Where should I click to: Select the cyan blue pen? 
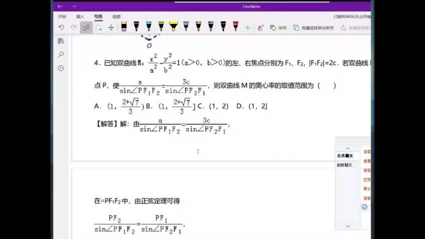click(x=149, y=26)
